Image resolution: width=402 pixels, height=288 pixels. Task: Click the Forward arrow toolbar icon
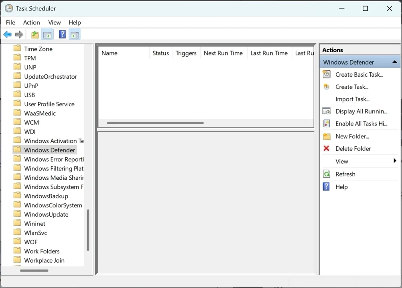coord(19,34)
